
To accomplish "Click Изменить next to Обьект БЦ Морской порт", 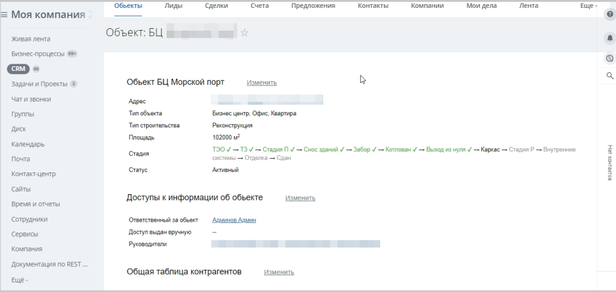I will (262, 82).
